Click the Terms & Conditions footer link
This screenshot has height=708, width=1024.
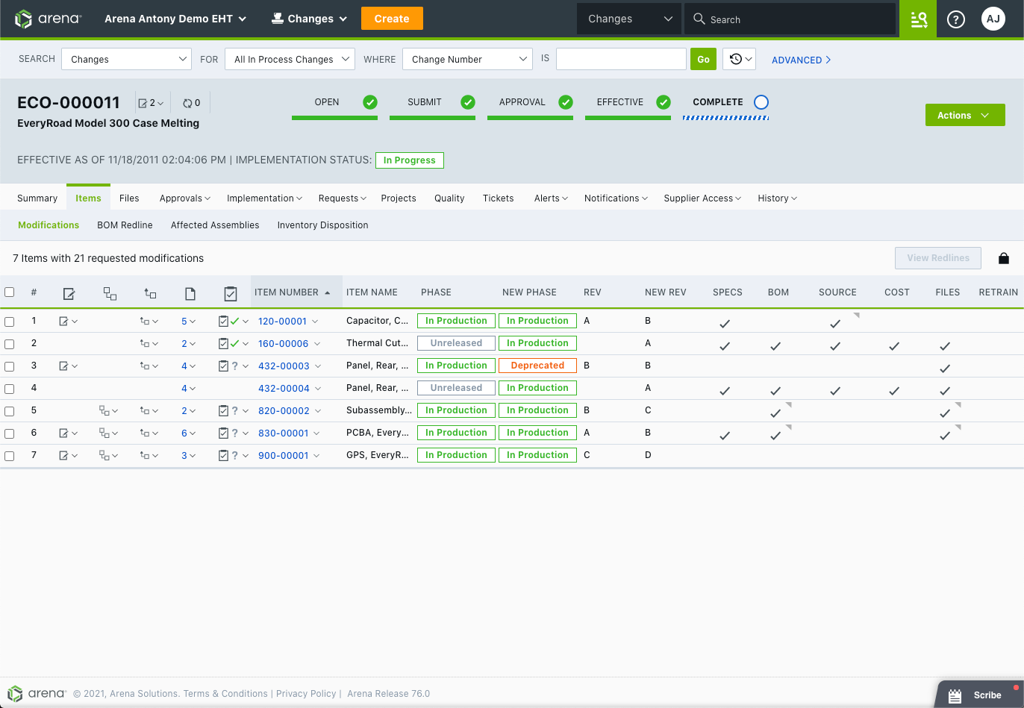tap(225, 694)
